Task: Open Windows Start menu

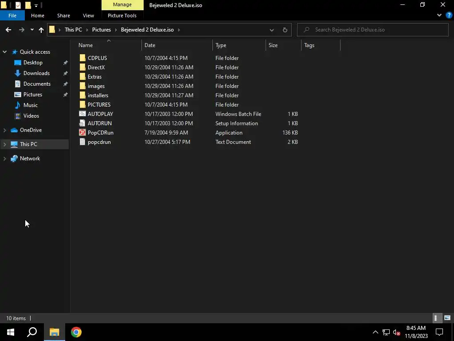Action: pos(11,332)
